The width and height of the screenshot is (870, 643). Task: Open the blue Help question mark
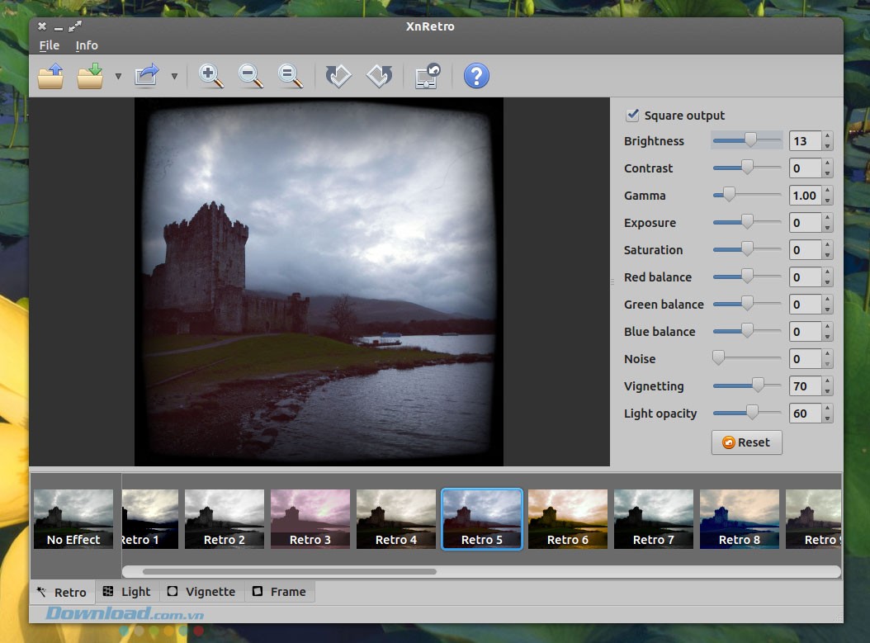pos(476,77)
